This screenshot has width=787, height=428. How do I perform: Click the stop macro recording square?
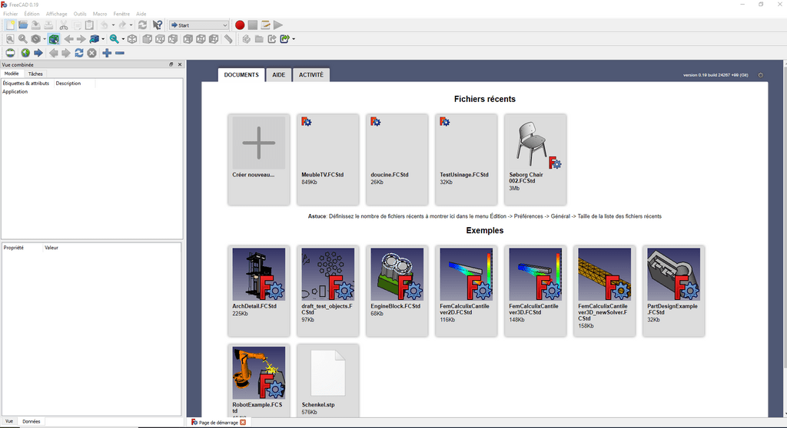pyautogui.click(x=252, y=25)
